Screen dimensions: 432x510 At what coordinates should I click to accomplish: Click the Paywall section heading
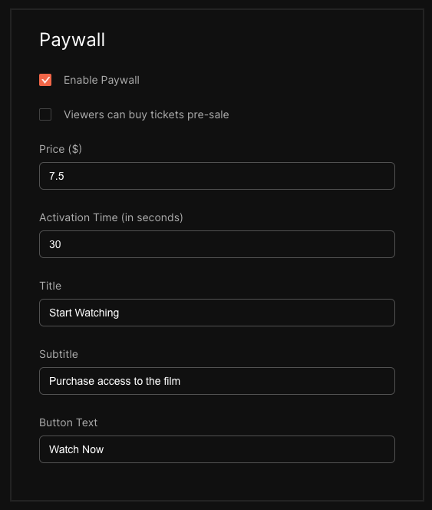[x=72, y=40]
